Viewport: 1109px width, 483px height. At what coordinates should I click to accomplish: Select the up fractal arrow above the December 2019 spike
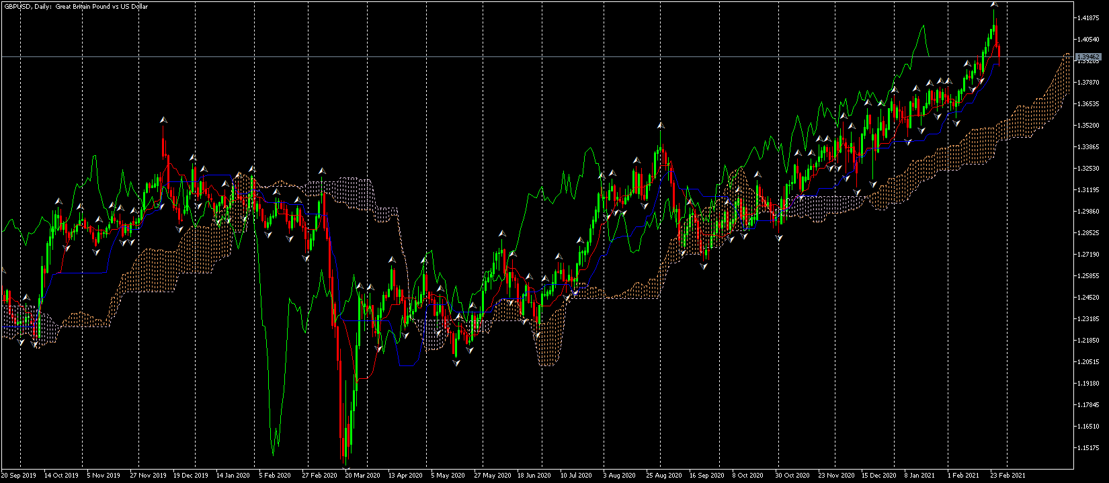(x=163, y=120)
